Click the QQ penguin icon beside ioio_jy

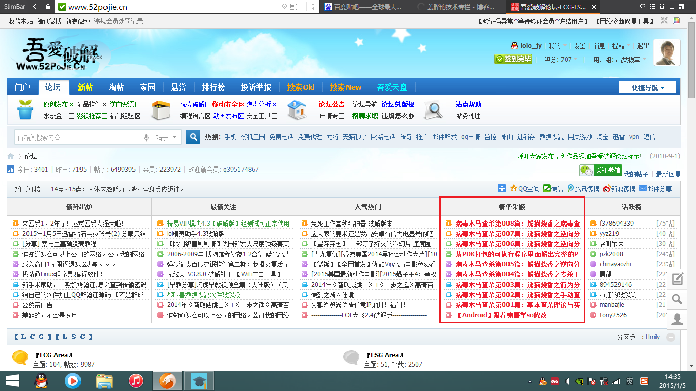pos(515,46)
